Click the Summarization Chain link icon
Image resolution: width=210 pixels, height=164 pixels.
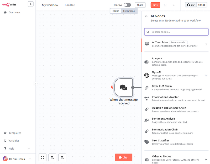pyautogui.click(x=147, y=131)
